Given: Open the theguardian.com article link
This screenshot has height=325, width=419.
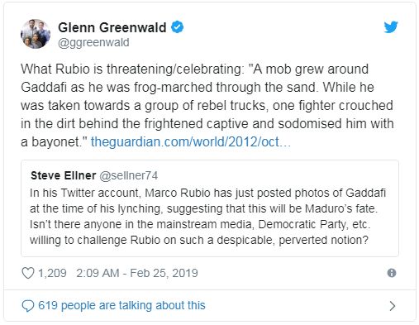Looking at the screenshot, I should click(191, 142).
